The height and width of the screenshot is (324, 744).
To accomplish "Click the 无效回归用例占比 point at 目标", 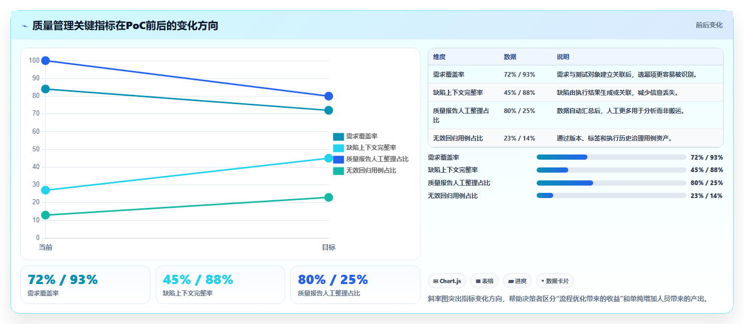I will pyautogui.click(x=329, y=198).
